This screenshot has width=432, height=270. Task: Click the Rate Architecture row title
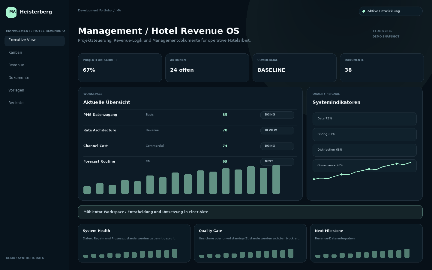(100, 130)
